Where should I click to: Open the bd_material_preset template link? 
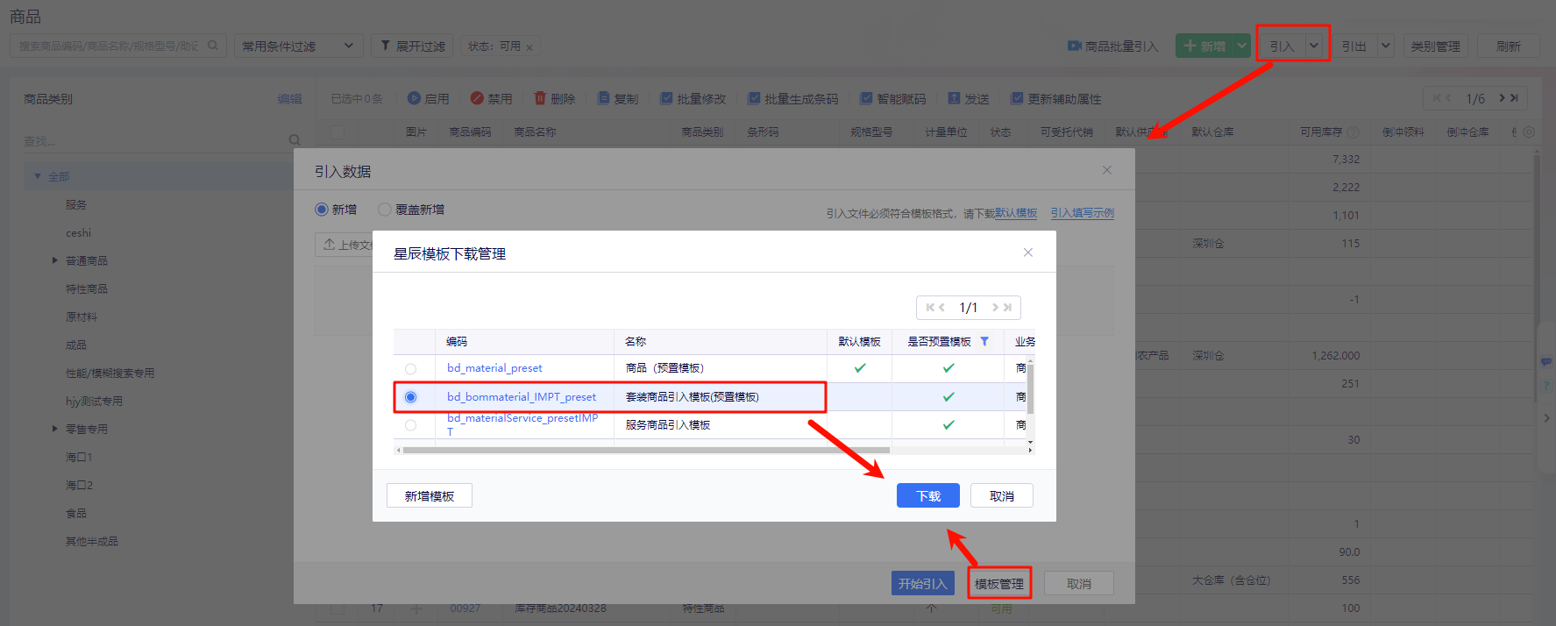pyautogui.click(x=494, y=368)
